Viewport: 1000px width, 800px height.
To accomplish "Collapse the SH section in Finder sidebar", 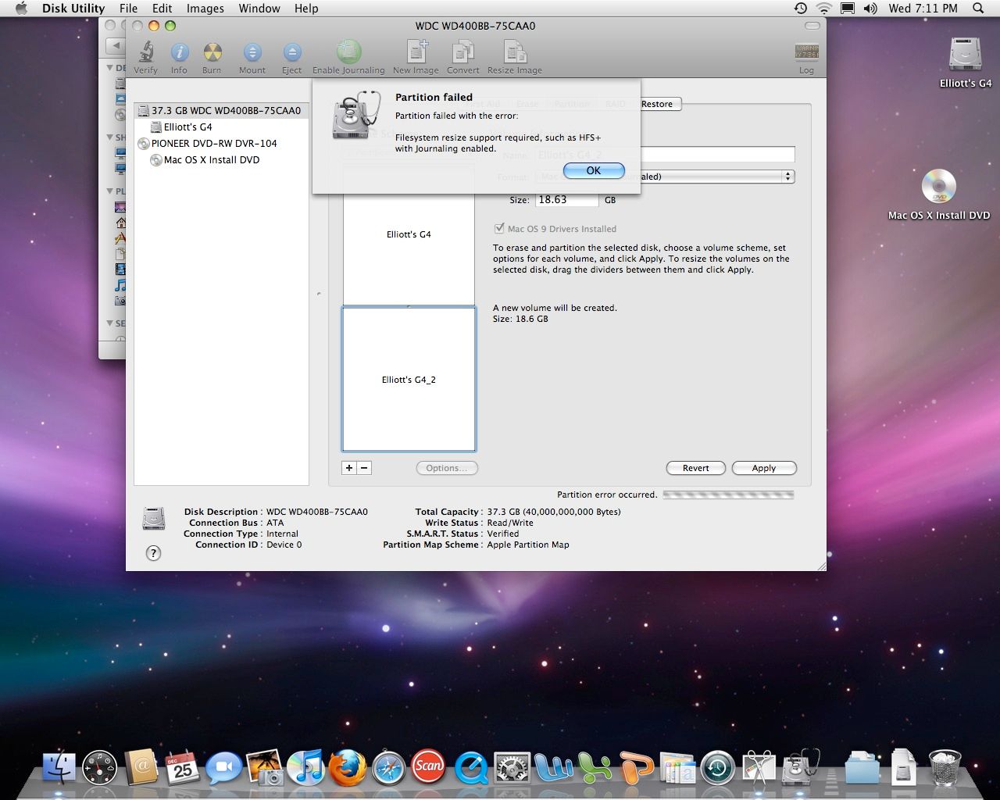I will pyautogui.click(x=110, y=137).
